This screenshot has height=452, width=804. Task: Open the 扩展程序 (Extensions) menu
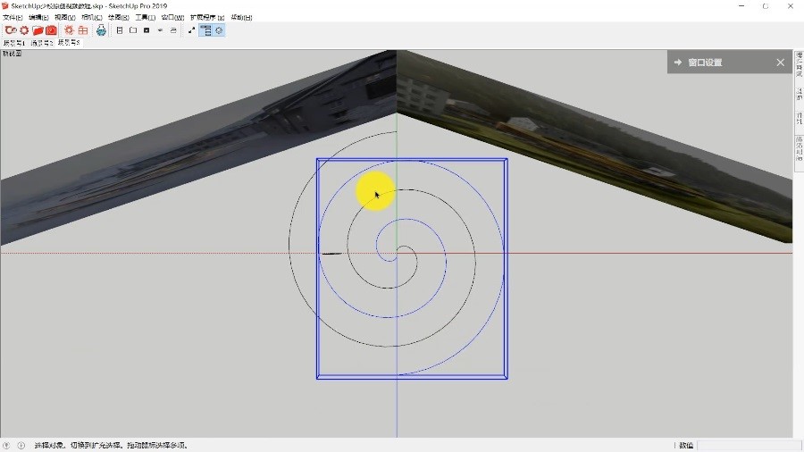point(207,17)
